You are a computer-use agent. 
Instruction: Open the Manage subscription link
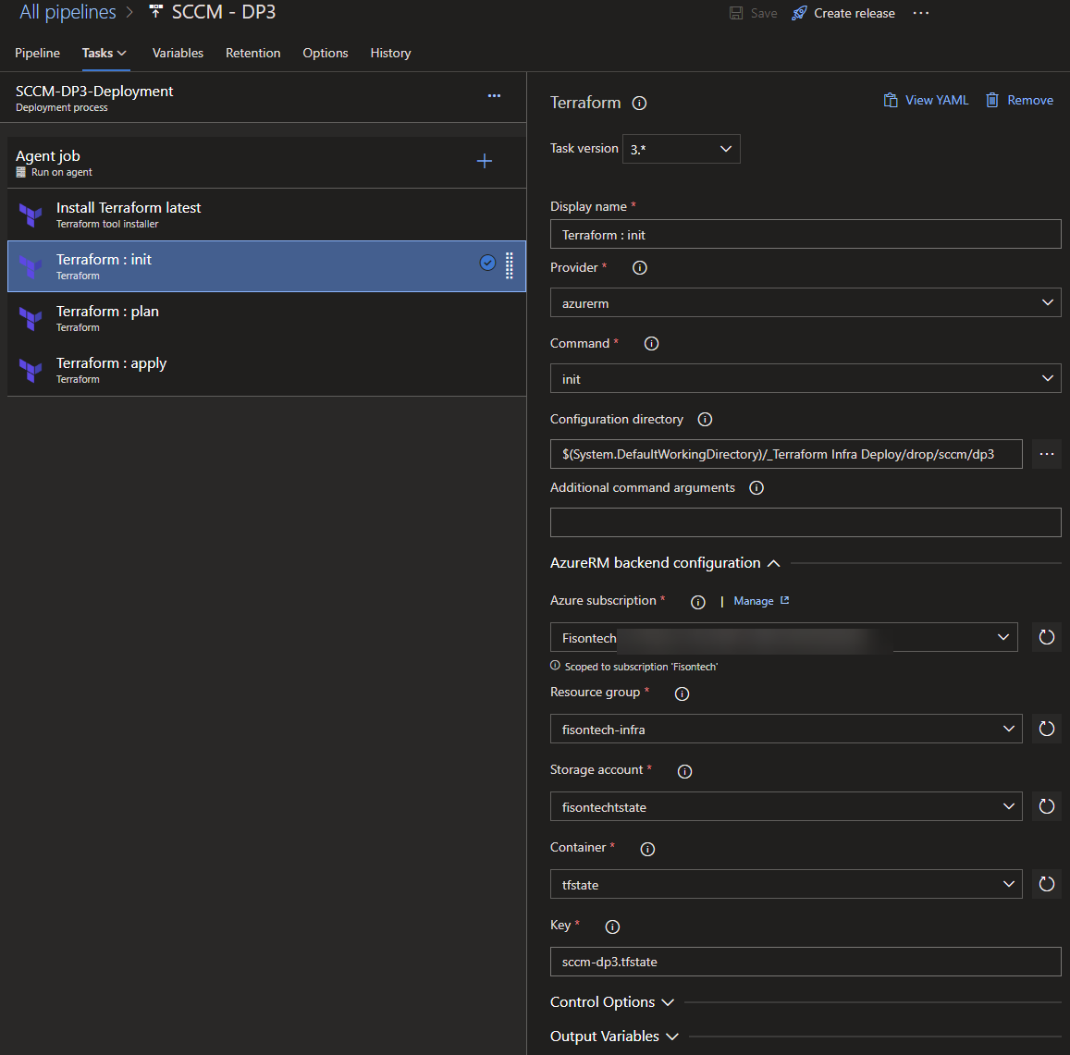tap(761, 601)
